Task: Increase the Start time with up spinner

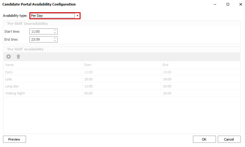Action: click(x=55, y=30)
